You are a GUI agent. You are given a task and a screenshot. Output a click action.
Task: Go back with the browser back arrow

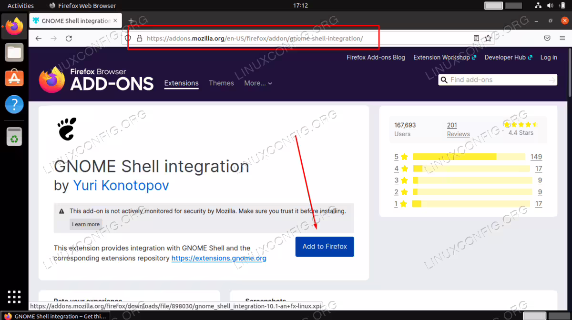click(x=39, y=39)
